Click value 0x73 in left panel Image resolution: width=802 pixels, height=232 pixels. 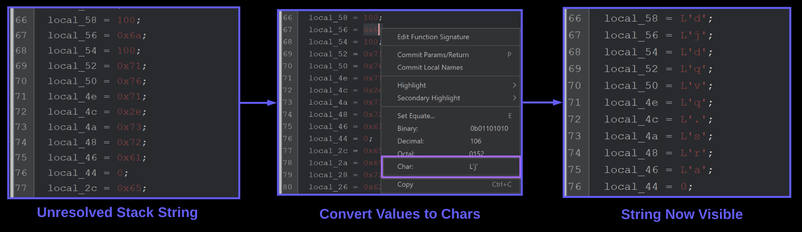pyautogui.click(x=129, y=127)
